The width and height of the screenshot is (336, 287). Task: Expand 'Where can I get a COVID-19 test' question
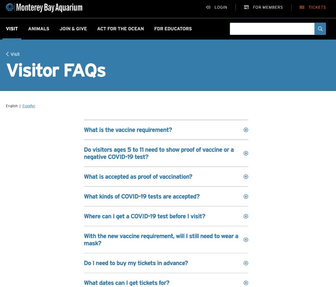tap(145, 216)
